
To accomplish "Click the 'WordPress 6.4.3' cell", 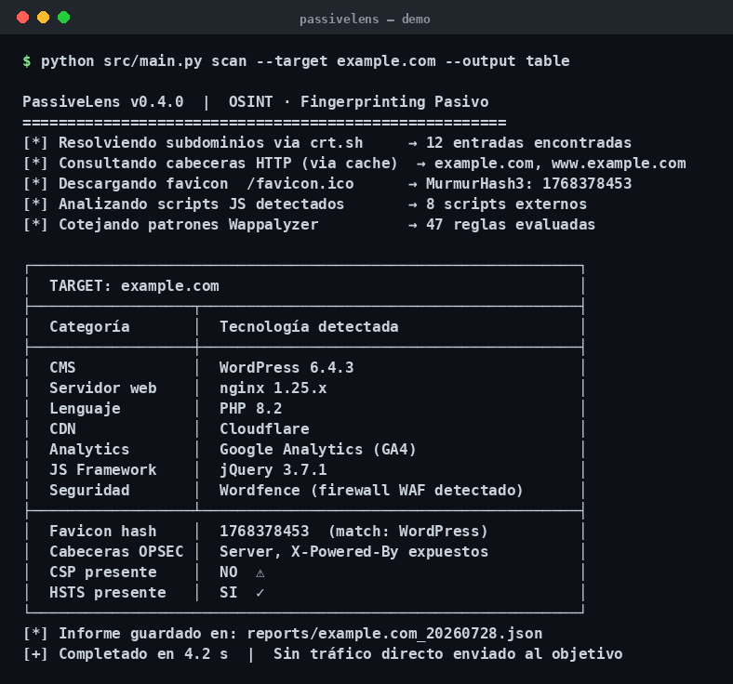I will coord(287,367).
